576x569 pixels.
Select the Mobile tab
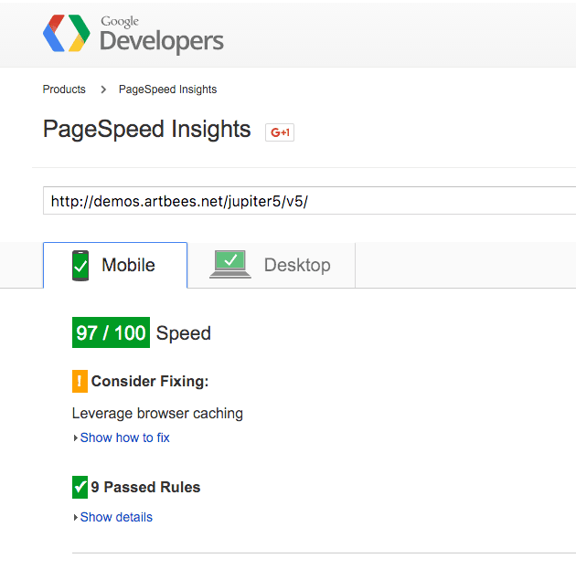(115, 265)
